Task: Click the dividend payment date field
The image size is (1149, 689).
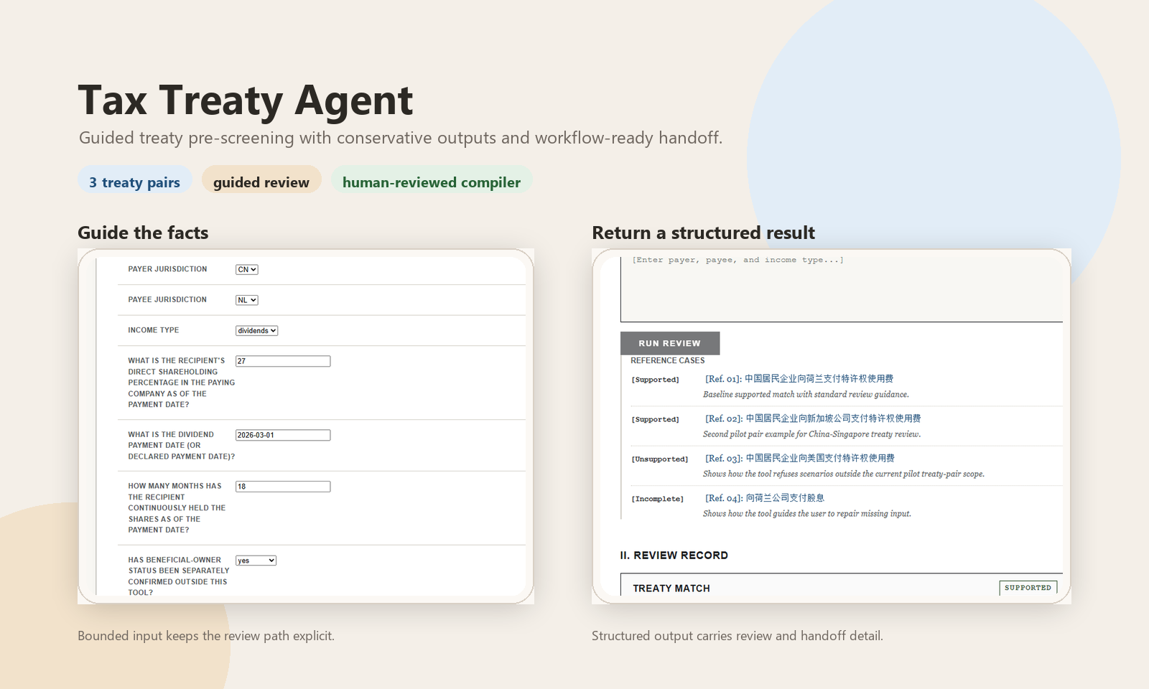Action: 283,435
